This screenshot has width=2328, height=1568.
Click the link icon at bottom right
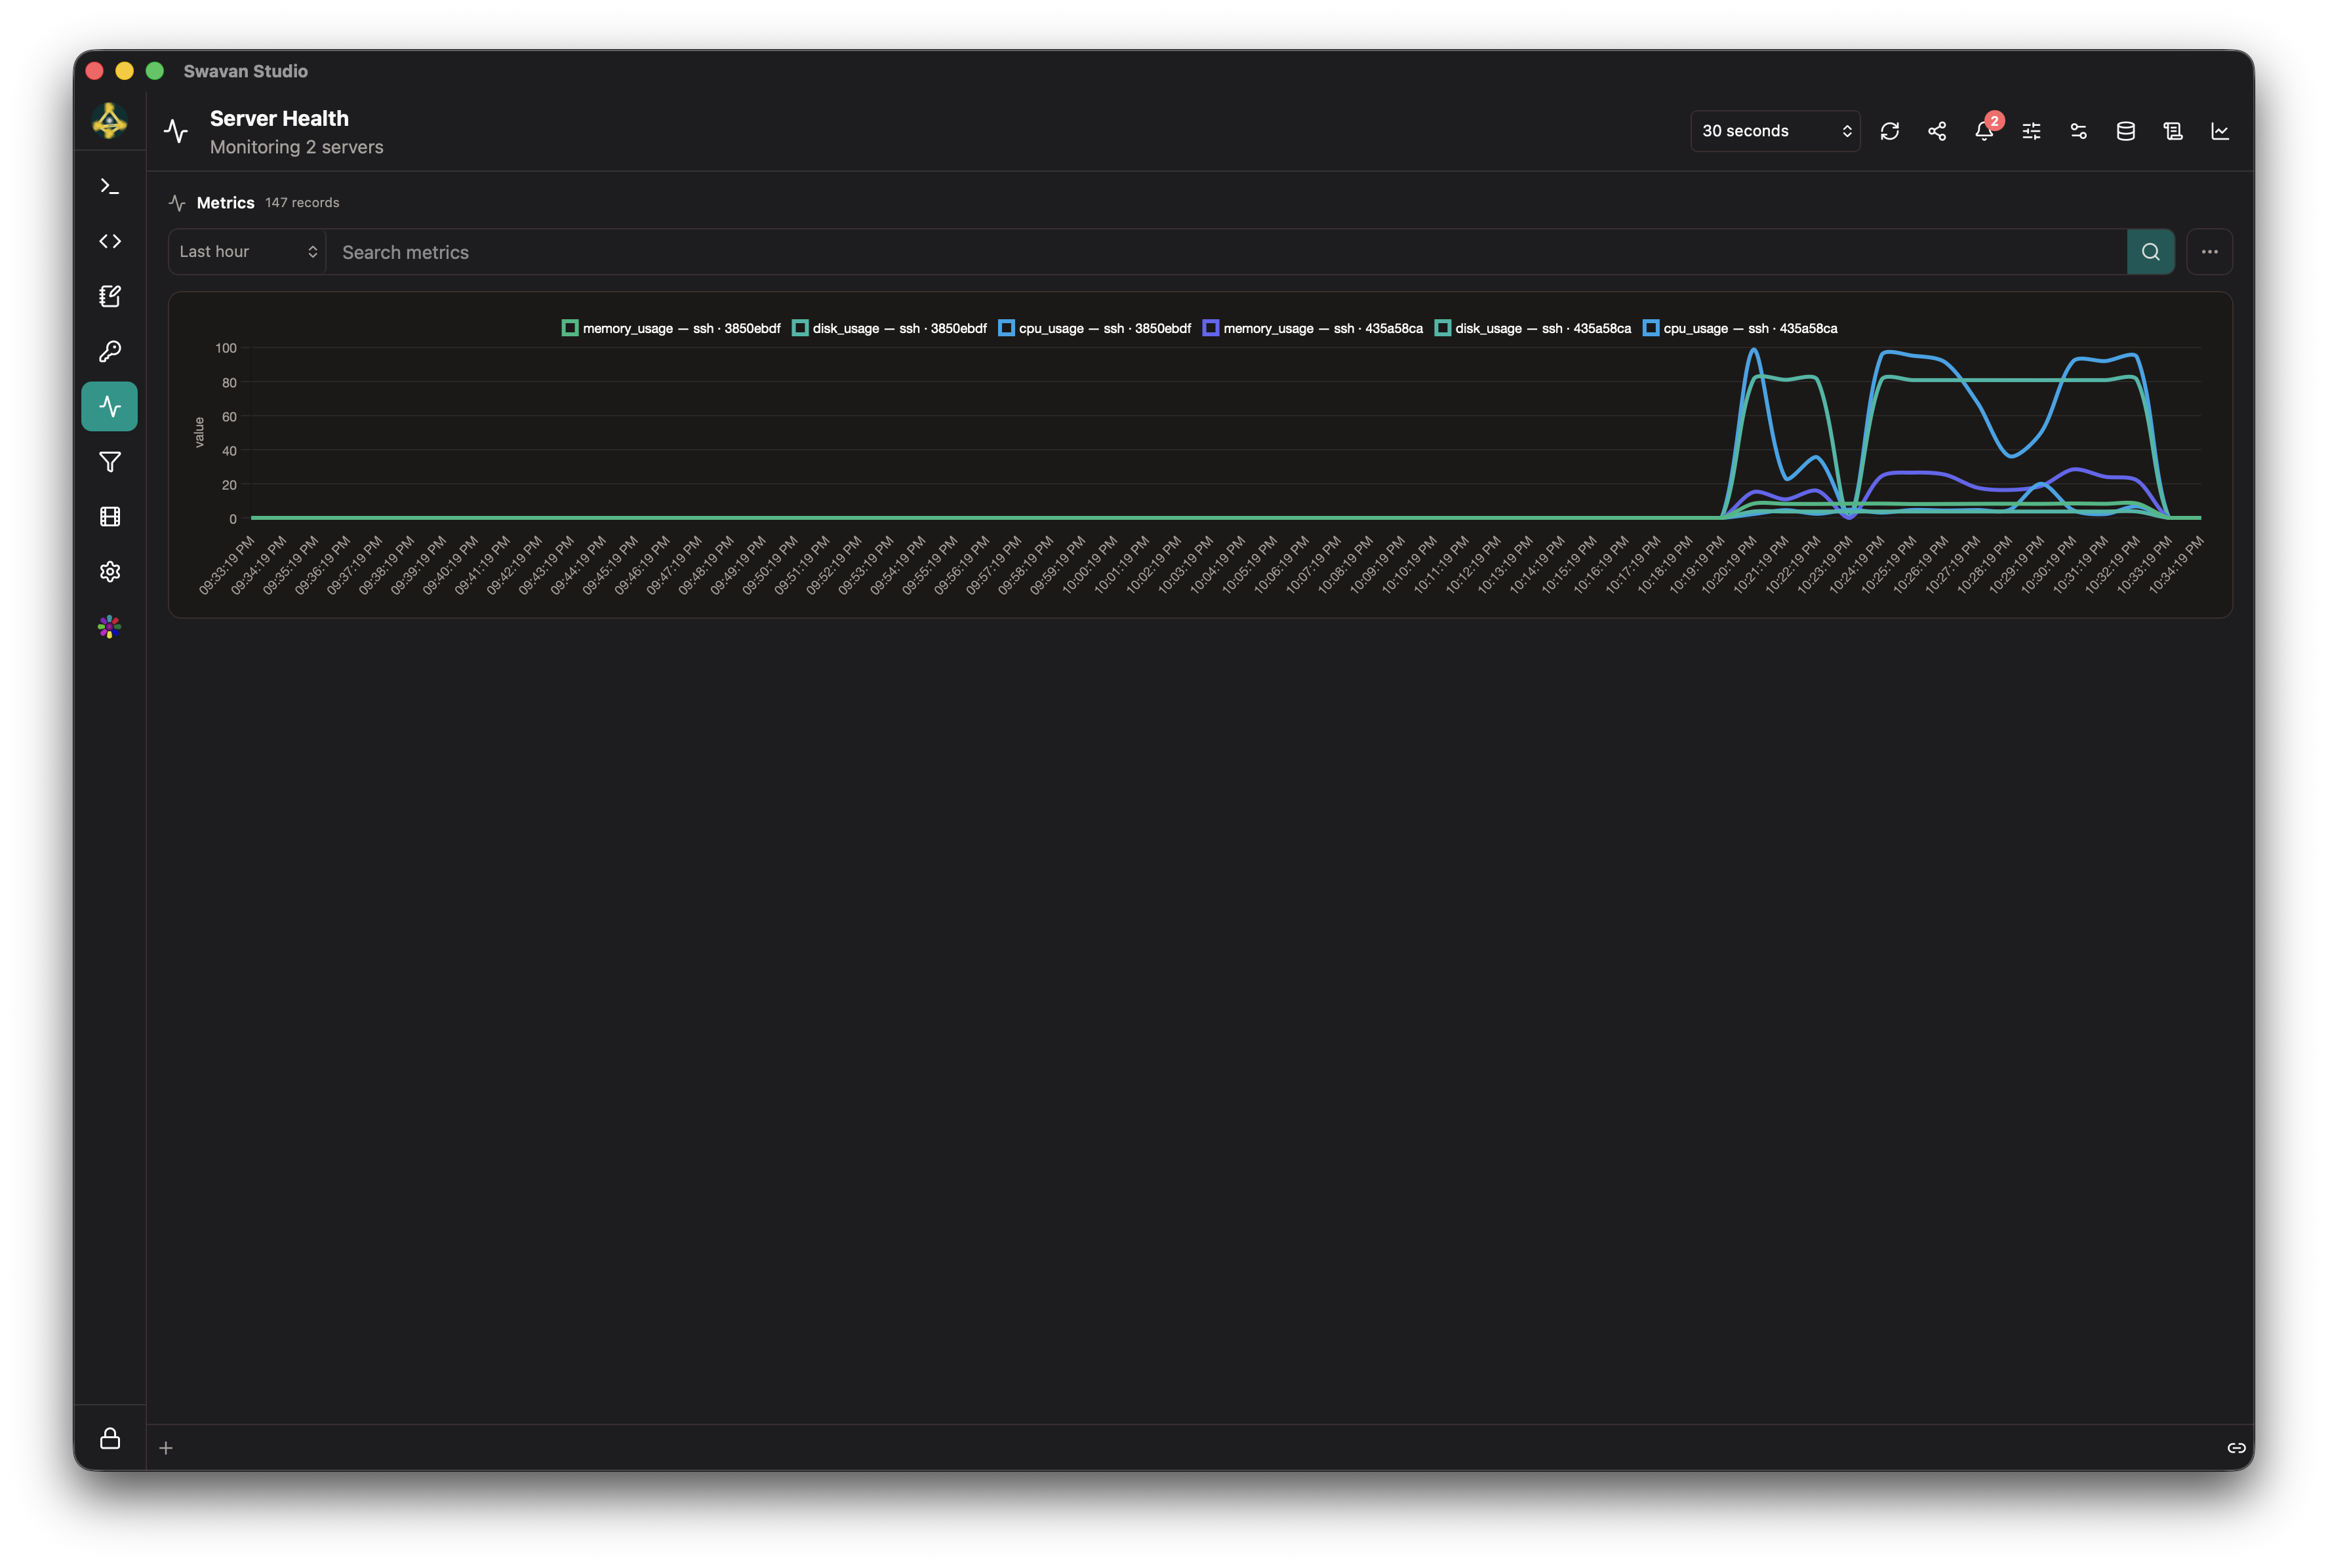(x=2236, y=1448)
